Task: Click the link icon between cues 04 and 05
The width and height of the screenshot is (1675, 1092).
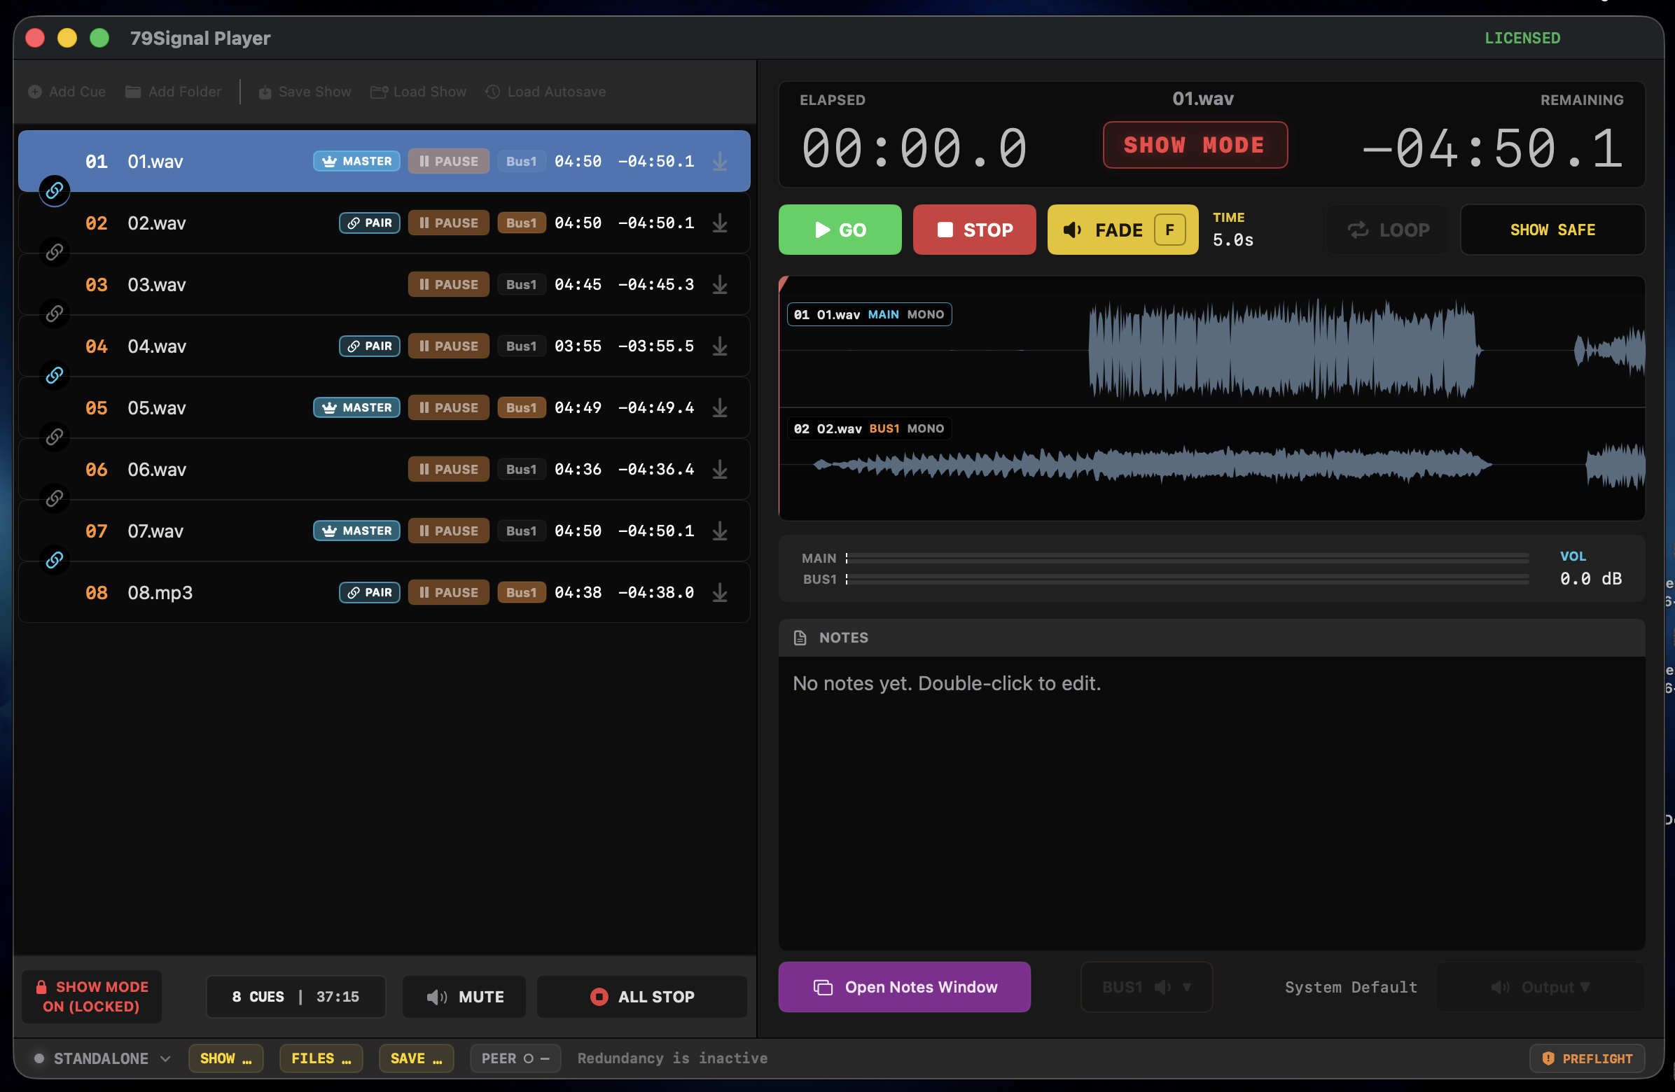Action: coord(54,375)
